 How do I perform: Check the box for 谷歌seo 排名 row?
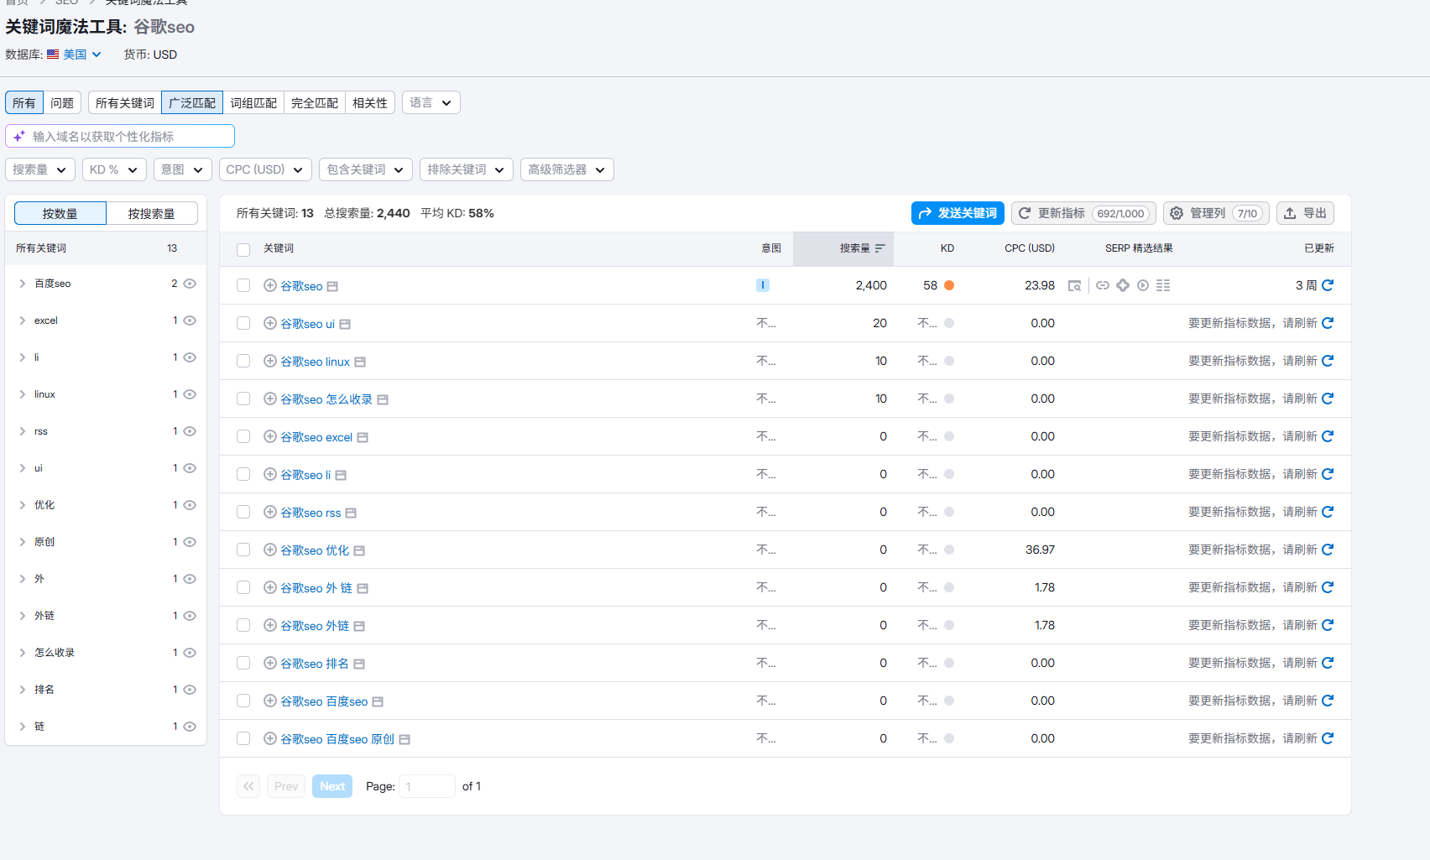pyautogui.click(x=243, y=663)
